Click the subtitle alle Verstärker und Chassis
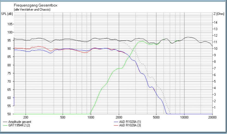The width and height of the screenshot is (227, 134). [32, 10]
